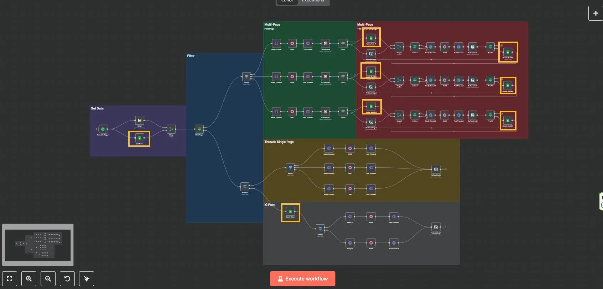The width and height of the screenshot is (603, 289).
Task: Click the add node plus button
Action: (596, 13)
